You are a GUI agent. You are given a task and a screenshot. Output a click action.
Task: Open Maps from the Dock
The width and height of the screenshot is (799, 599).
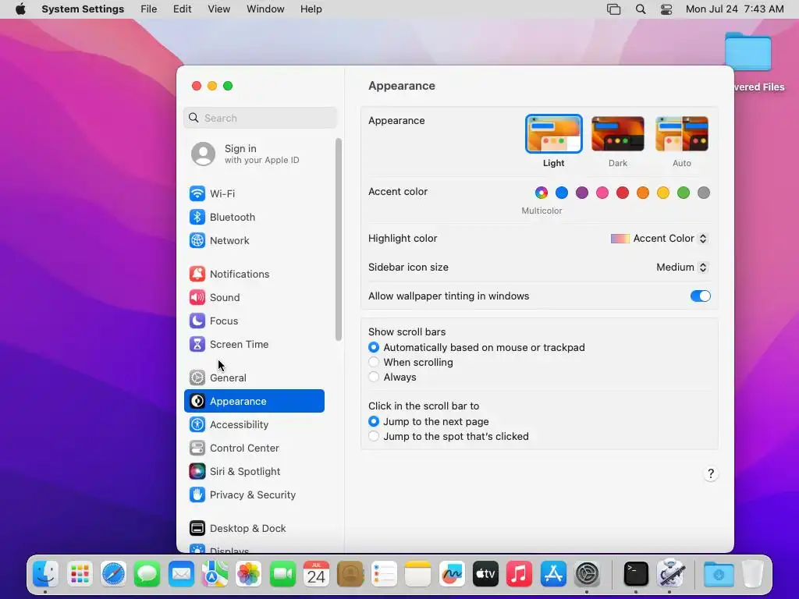(x=215, y=575)
